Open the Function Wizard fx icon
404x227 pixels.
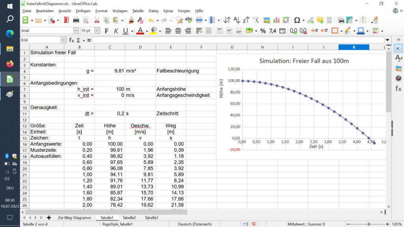71,40
